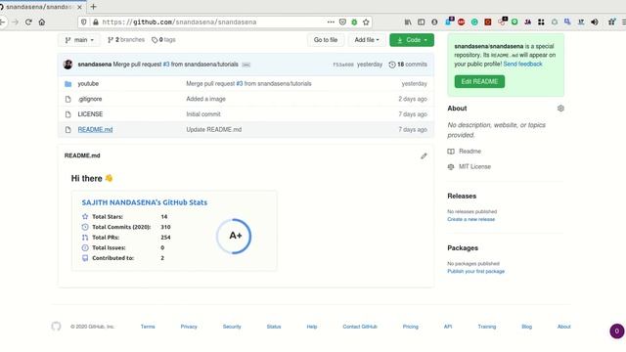Toggle the sidebar view icon
This screenshot has width=626, height=352.
pos(422,22)
